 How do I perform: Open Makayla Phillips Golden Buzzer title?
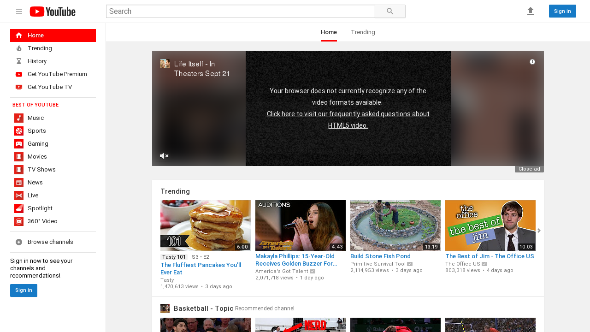tap(296, 260)
